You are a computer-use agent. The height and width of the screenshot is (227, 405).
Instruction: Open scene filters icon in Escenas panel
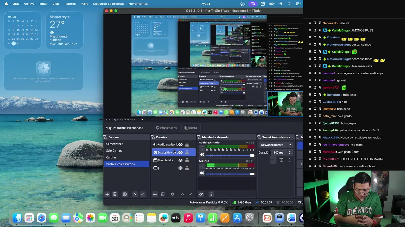coord(125,194)
